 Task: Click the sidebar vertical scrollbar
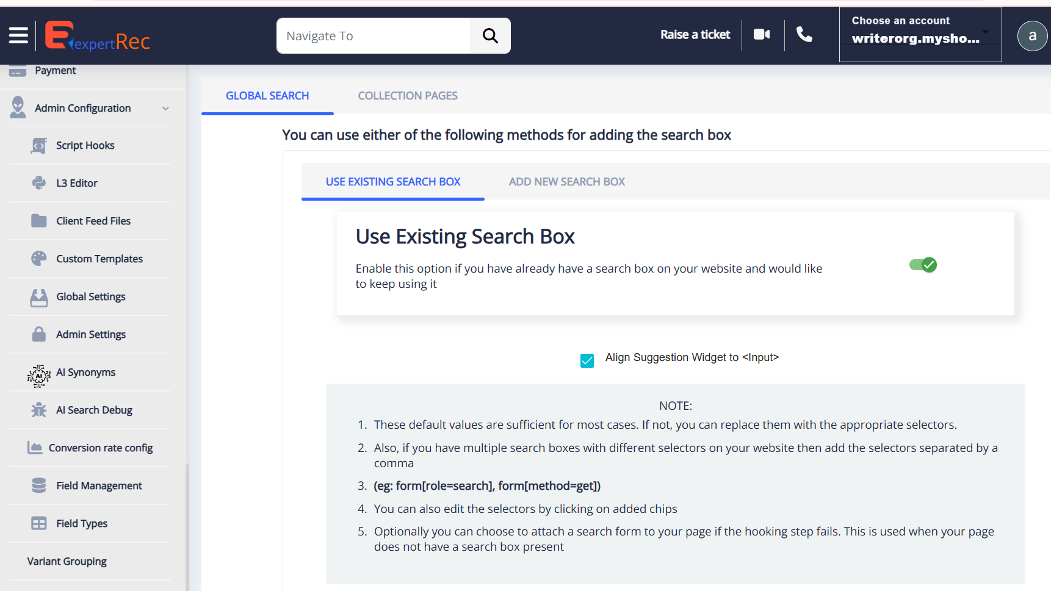click(x=187, y=525)
